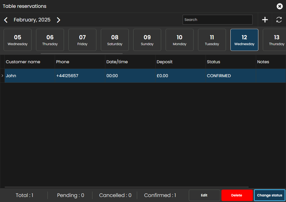
Task: Click the Search input field
Action: pos(217,20)
